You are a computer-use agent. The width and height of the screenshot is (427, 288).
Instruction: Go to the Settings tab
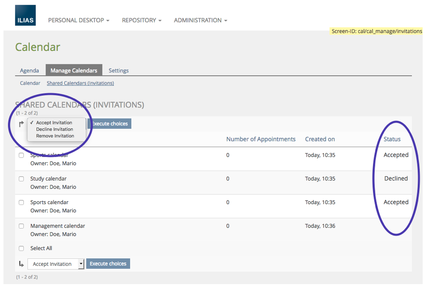pyautogui.click(x=119, y=70)
